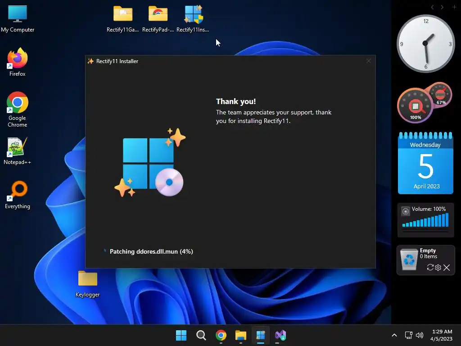Click the 'Thank you!' heading

tap(236, 101)
